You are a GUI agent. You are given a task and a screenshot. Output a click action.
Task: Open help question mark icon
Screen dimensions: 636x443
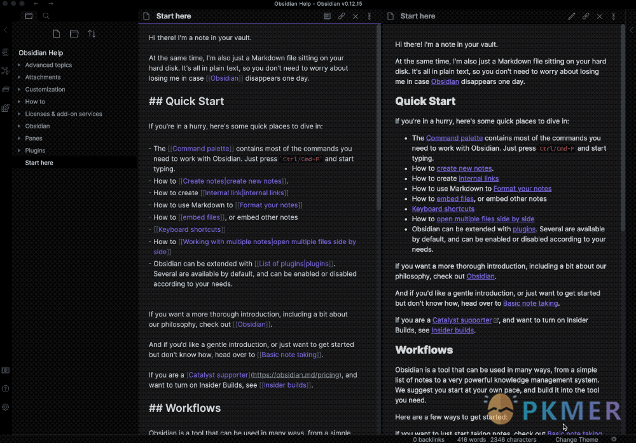click(5, 389)
